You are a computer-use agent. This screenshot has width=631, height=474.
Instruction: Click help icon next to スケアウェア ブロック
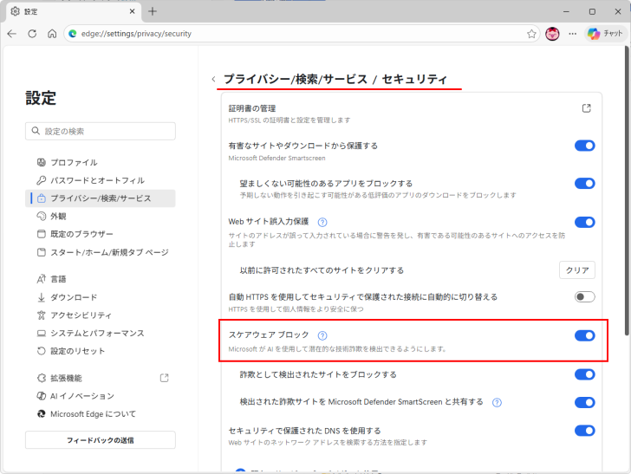point(322,335)
